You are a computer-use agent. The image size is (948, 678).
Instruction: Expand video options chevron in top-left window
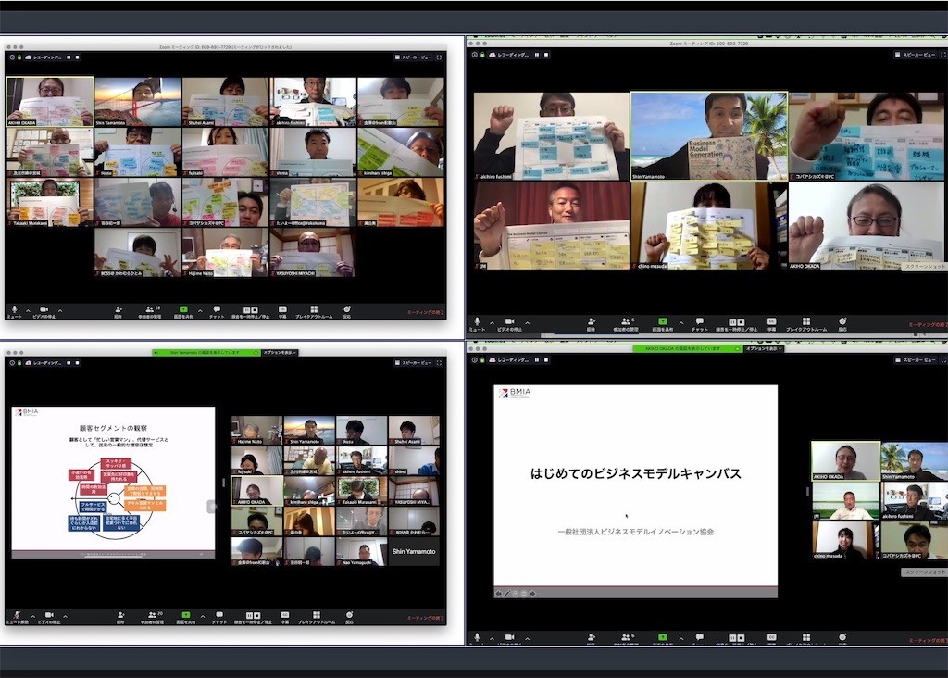click(60, 310)
